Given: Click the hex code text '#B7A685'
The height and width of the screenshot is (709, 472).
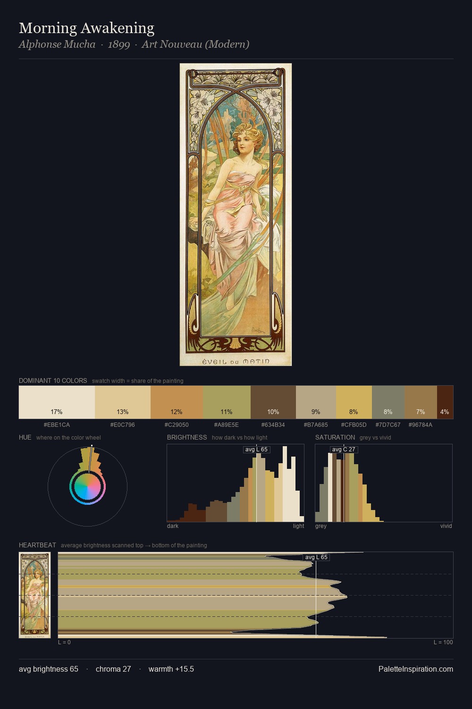Looking at the screenshot, I should (x=316, y=425).
